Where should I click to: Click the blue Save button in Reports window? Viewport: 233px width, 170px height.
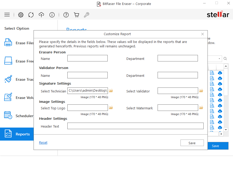click(x=218, y=146)
